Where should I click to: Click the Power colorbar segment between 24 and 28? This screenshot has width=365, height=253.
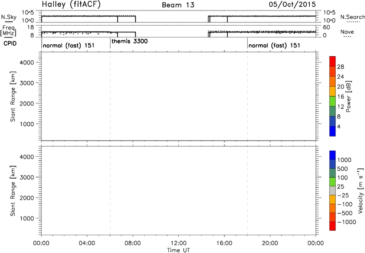coord(333,71)
